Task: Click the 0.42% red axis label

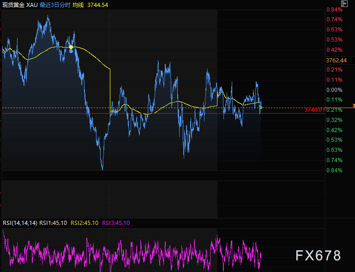Action: [x=334, y=50]
